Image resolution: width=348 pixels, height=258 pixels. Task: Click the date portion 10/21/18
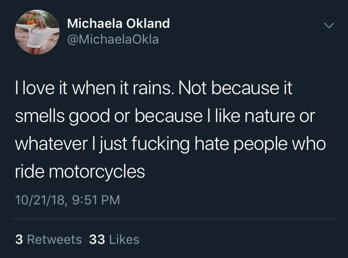click(40, 200)
